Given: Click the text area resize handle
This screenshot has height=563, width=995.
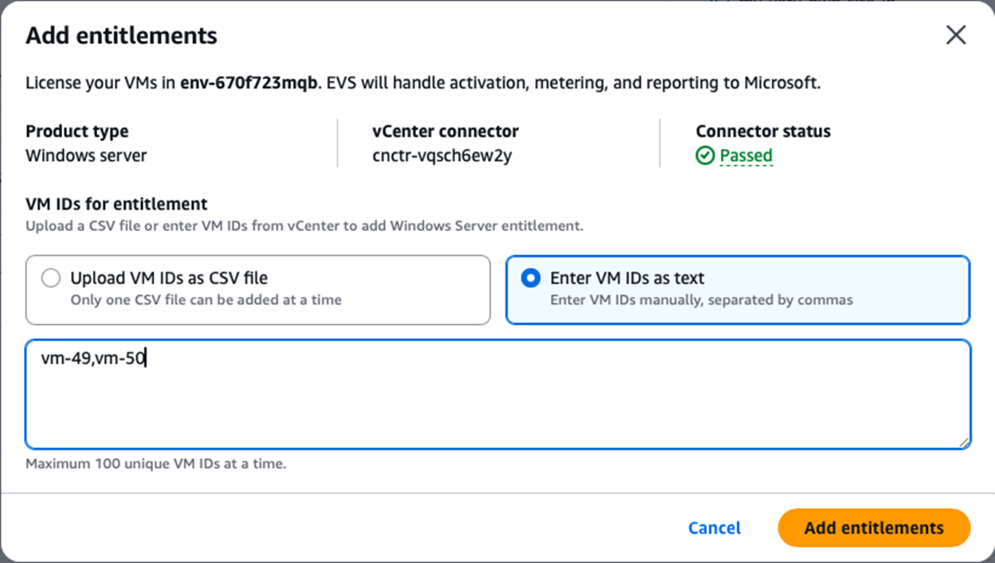Looking at the screenshot, I should click(964, 442).
